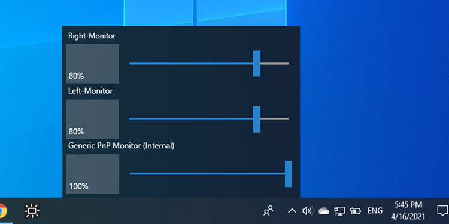
Task: Open the Monitorian brightness icon in taskbar
Action: click(x=32, y=211)
